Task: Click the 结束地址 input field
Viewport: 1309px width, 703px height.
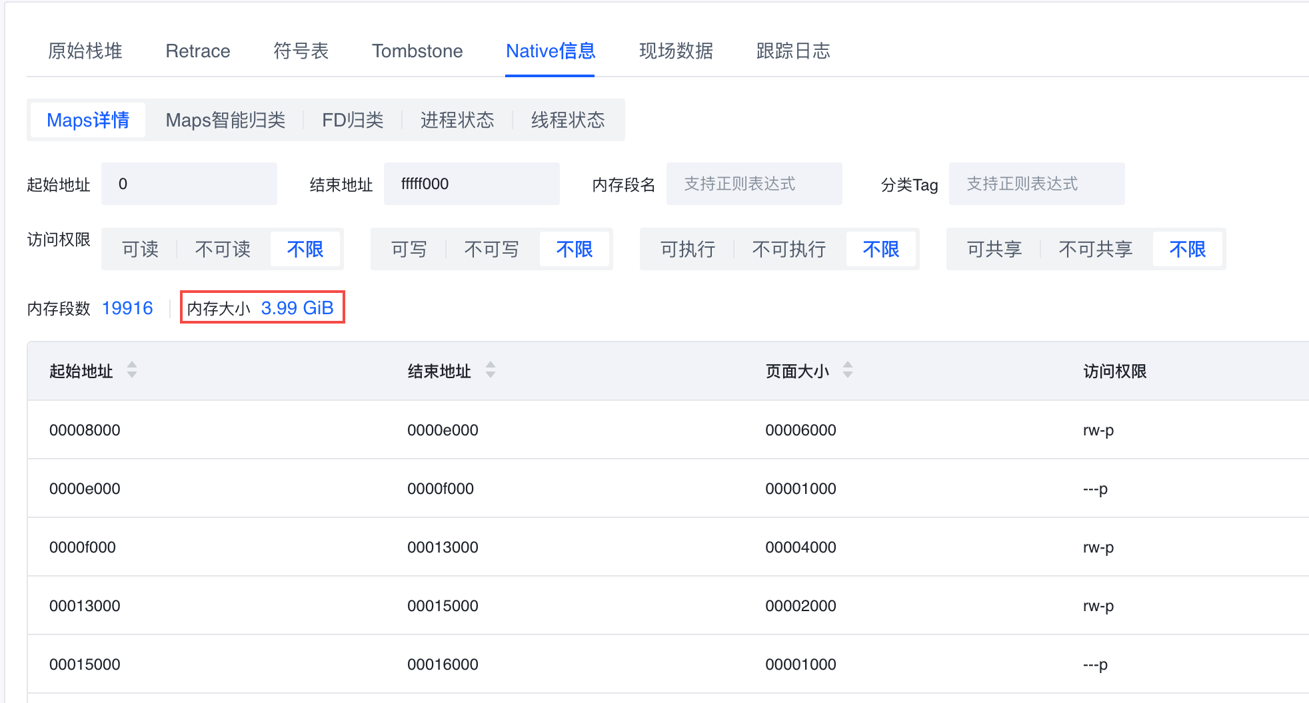Action: point(472,184)
